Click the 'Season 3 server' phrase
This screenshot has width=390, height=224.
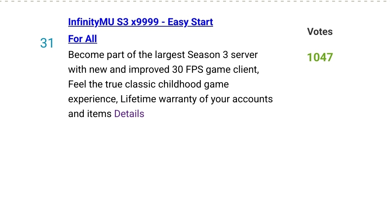(x=222, y=55)
